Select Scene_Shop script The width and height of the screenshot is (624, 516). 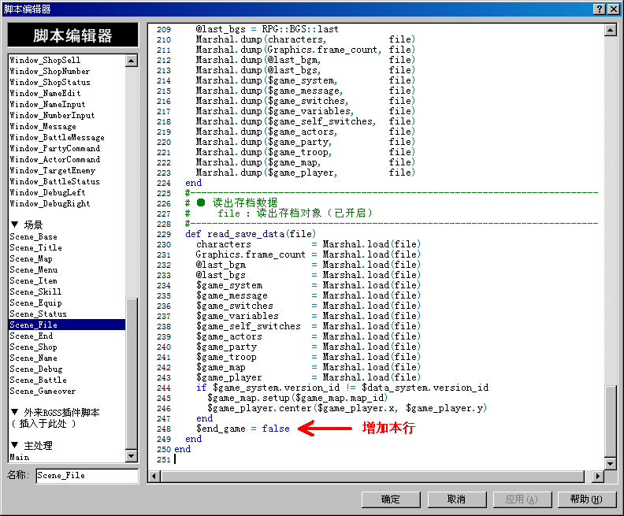33,347
